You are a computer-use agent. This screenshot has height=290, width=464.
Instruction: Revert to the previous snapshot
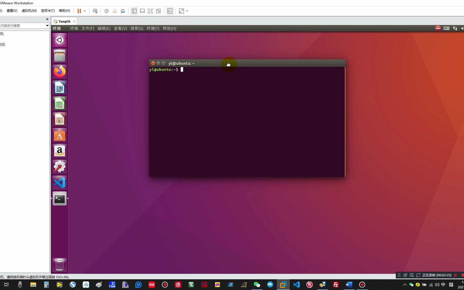(x=115, y=11)
